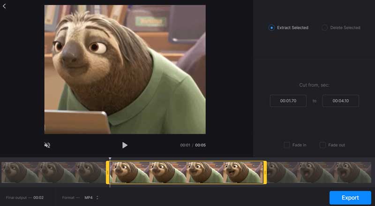Click the last dimmed timeline thumbnail
Screen dimensions: 375x206
353,173
